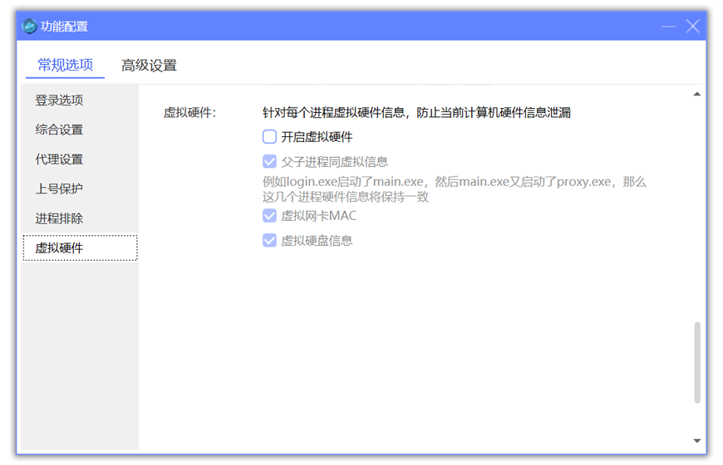This screenshot has width=723, height=465.
Task: Switch to the 常规选项 tab
Action: 65,66
